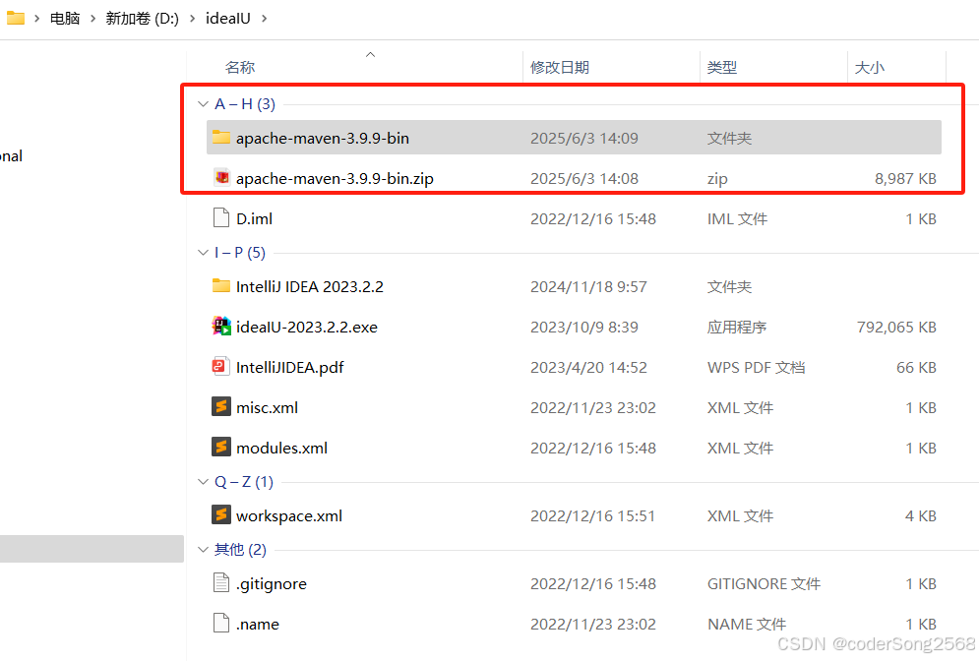979x661 pixels.
Task: Click the folder icon in the address bar
Action: click(15, 18)
